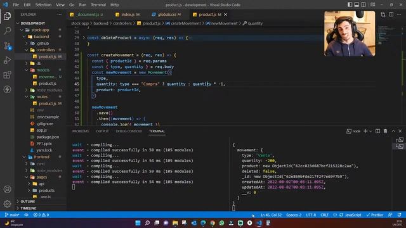Split the terminal
This screenshot has width=406, height=228.
[378, 131]
